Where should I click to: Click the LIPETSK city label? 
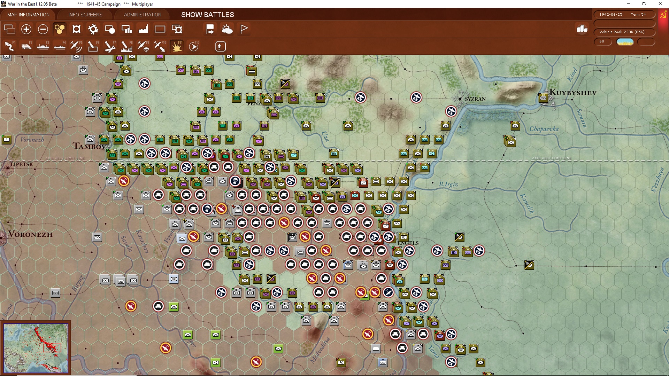tap(22, 164)
